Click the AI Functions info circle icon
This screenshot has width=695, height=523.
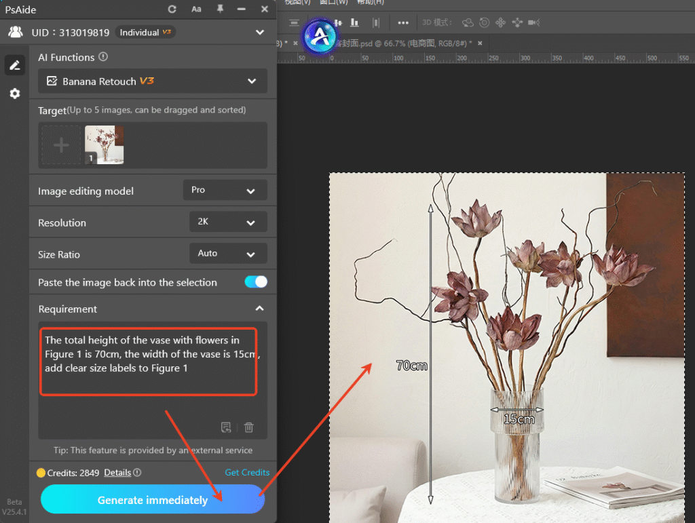(x=104, y=57)
